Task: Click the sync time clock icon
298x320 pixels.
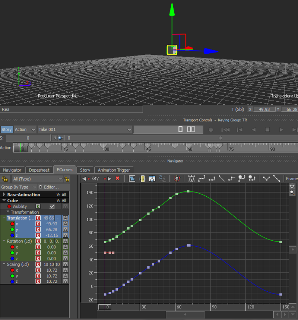Action: 177,179
